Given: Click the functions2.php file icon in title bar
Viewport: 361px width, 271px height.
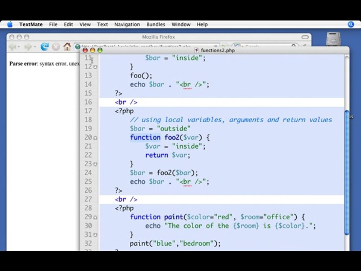Looking at the screenshot, I should tap(196, 50).
